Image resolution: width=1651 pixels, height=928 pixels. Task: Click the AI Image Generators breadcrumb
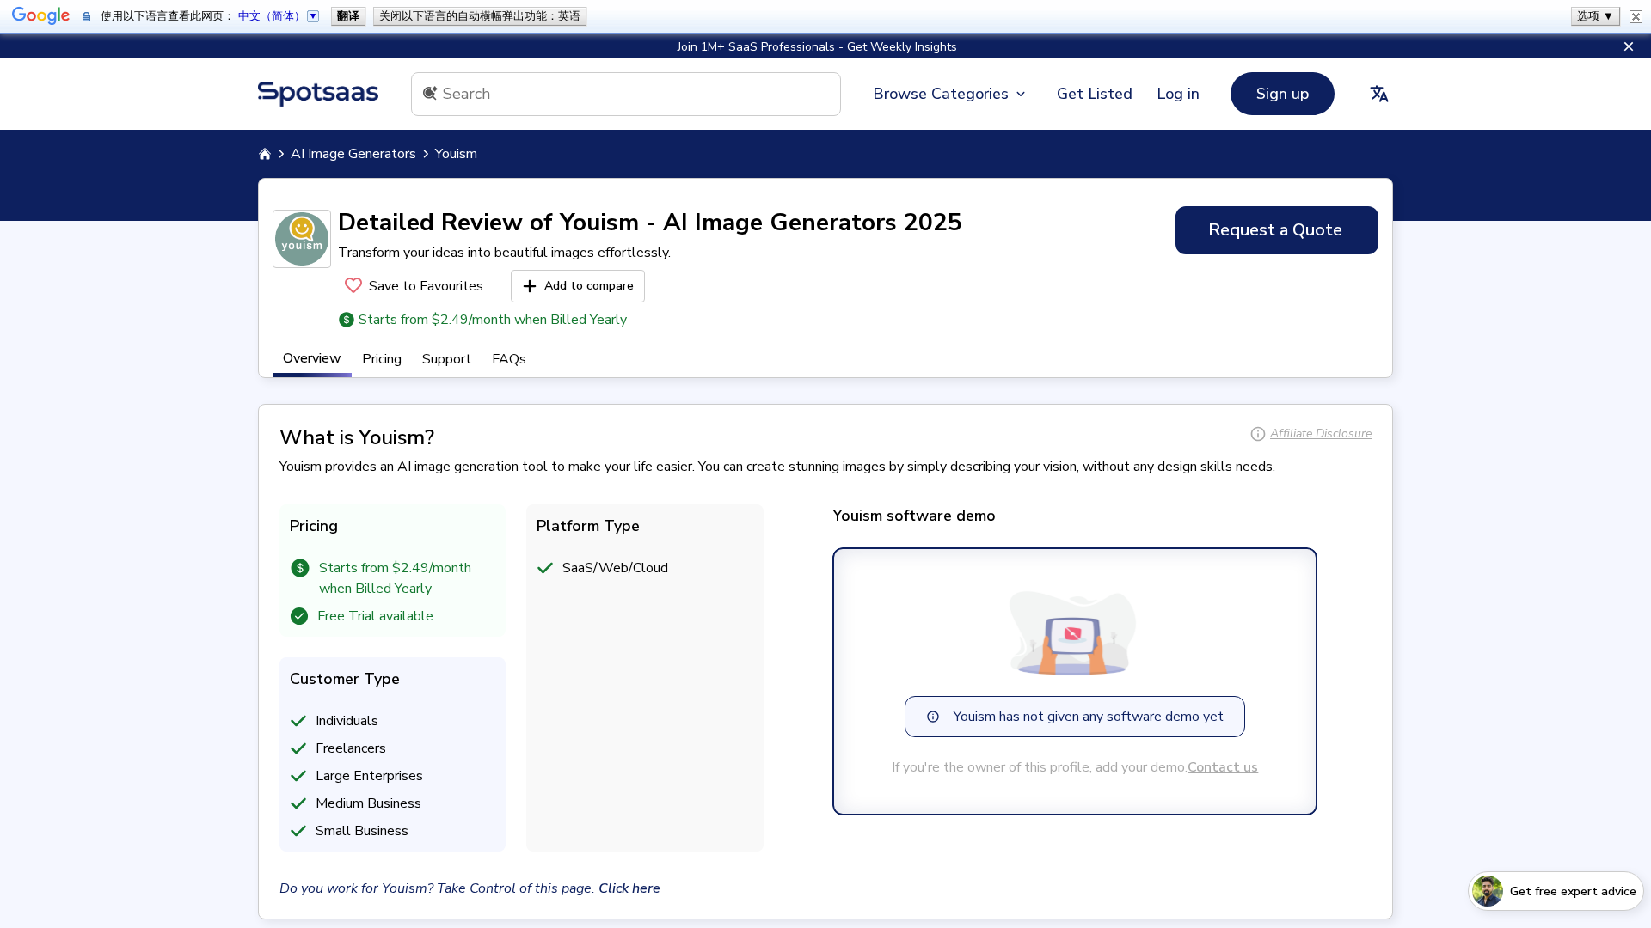[353, 154]
